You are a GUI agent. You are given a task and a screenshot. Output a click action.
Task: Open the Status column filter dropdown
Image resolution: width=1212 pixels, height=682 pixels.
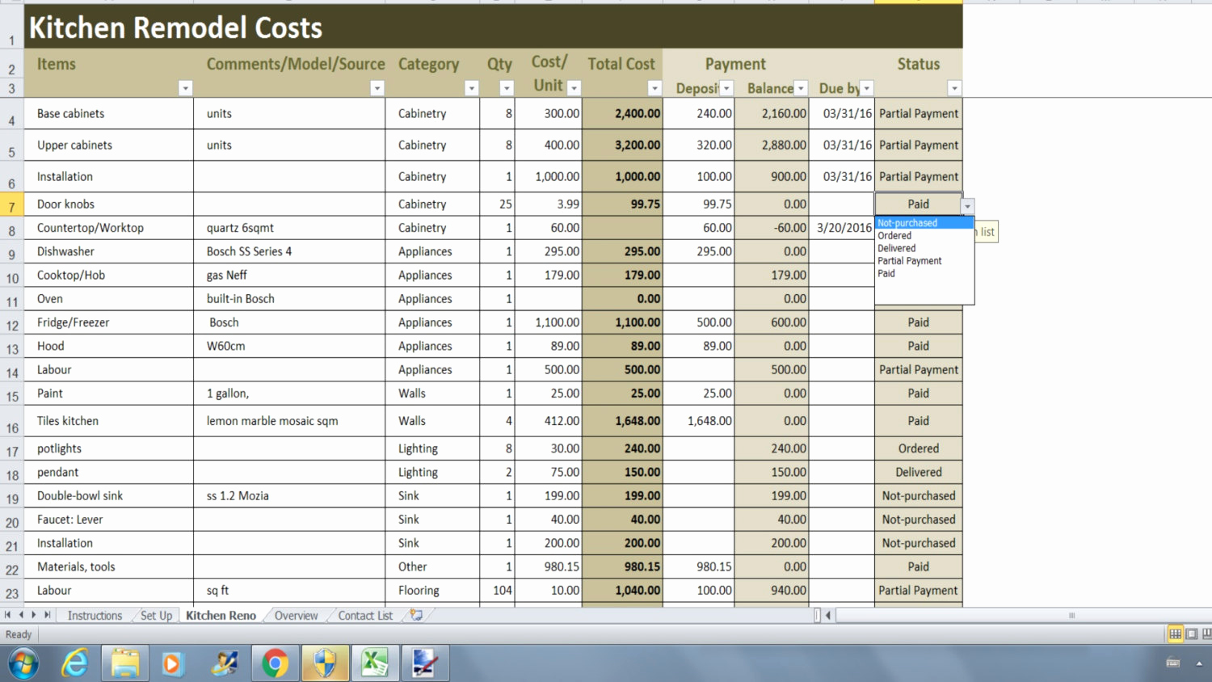pyautogui.click(x=954, y=88)
